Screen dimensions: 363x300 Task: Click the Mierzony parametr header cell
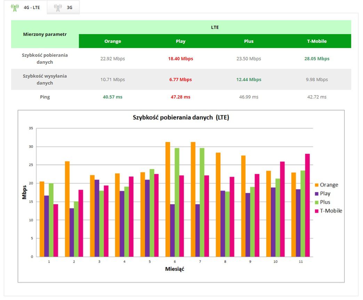pos(45,34)
